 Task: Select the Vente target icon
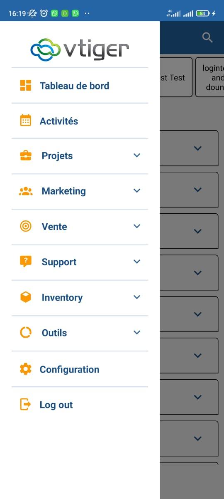26,226
